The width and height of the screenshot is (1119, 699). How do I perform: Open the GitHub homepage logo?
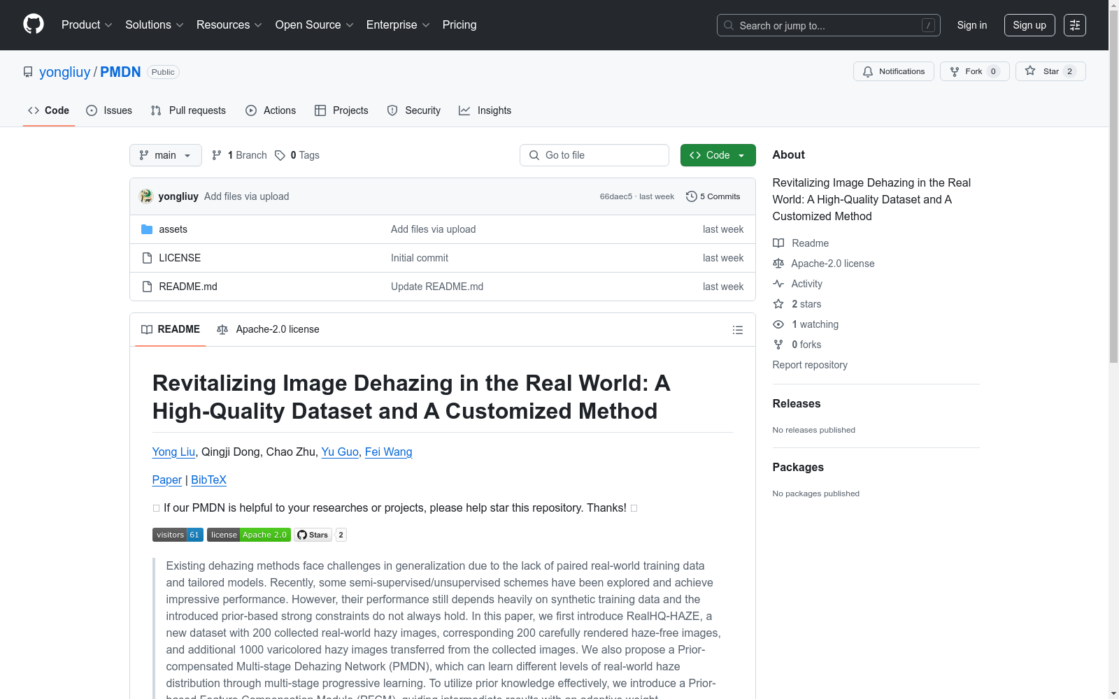(x=34, y=24)
